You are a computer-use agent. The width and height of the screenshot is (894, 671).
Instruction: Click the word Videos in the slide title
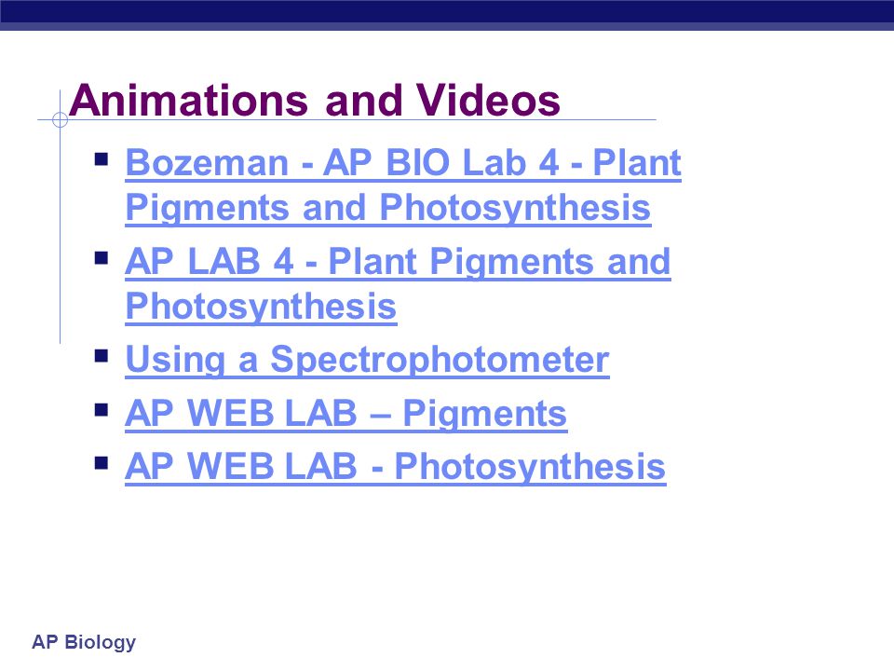[x=487, y=101]
